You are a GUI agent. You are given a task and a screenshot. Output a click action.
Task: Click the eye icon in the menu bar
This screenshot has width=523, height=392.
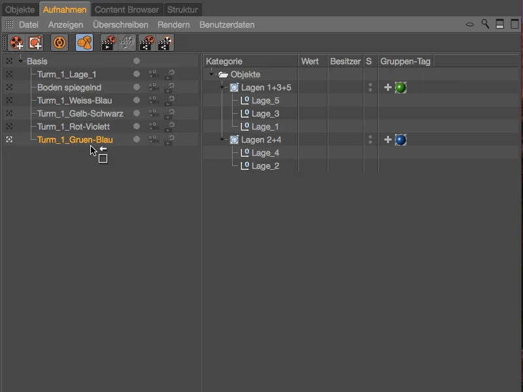click(x=470, y=24)
